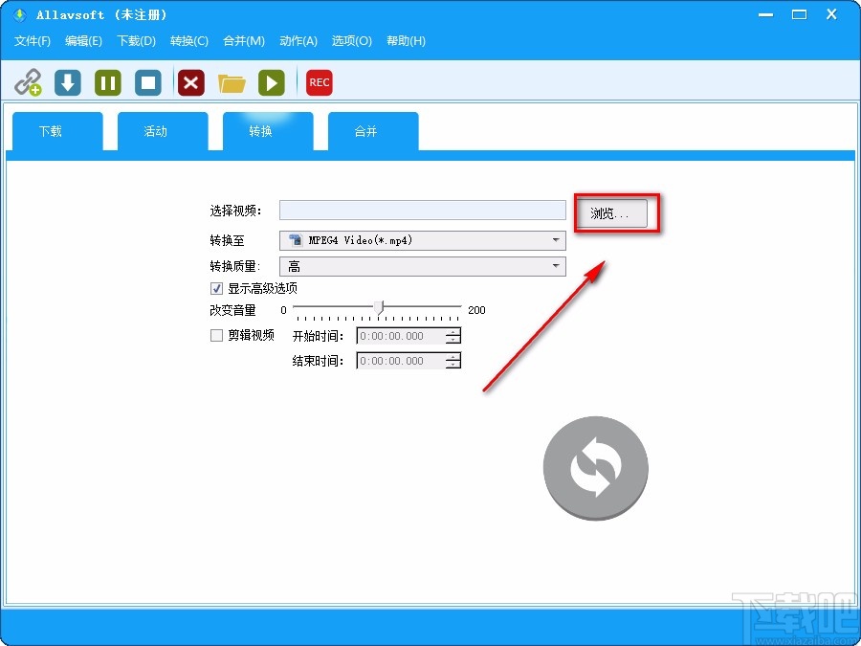Open the 转换质量 quality dropdown

[557, 266]
